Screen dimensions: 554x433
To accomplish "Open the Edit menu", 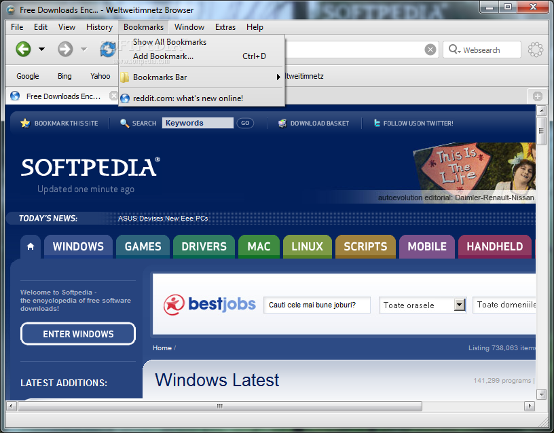I will click(x=41, y=27).
